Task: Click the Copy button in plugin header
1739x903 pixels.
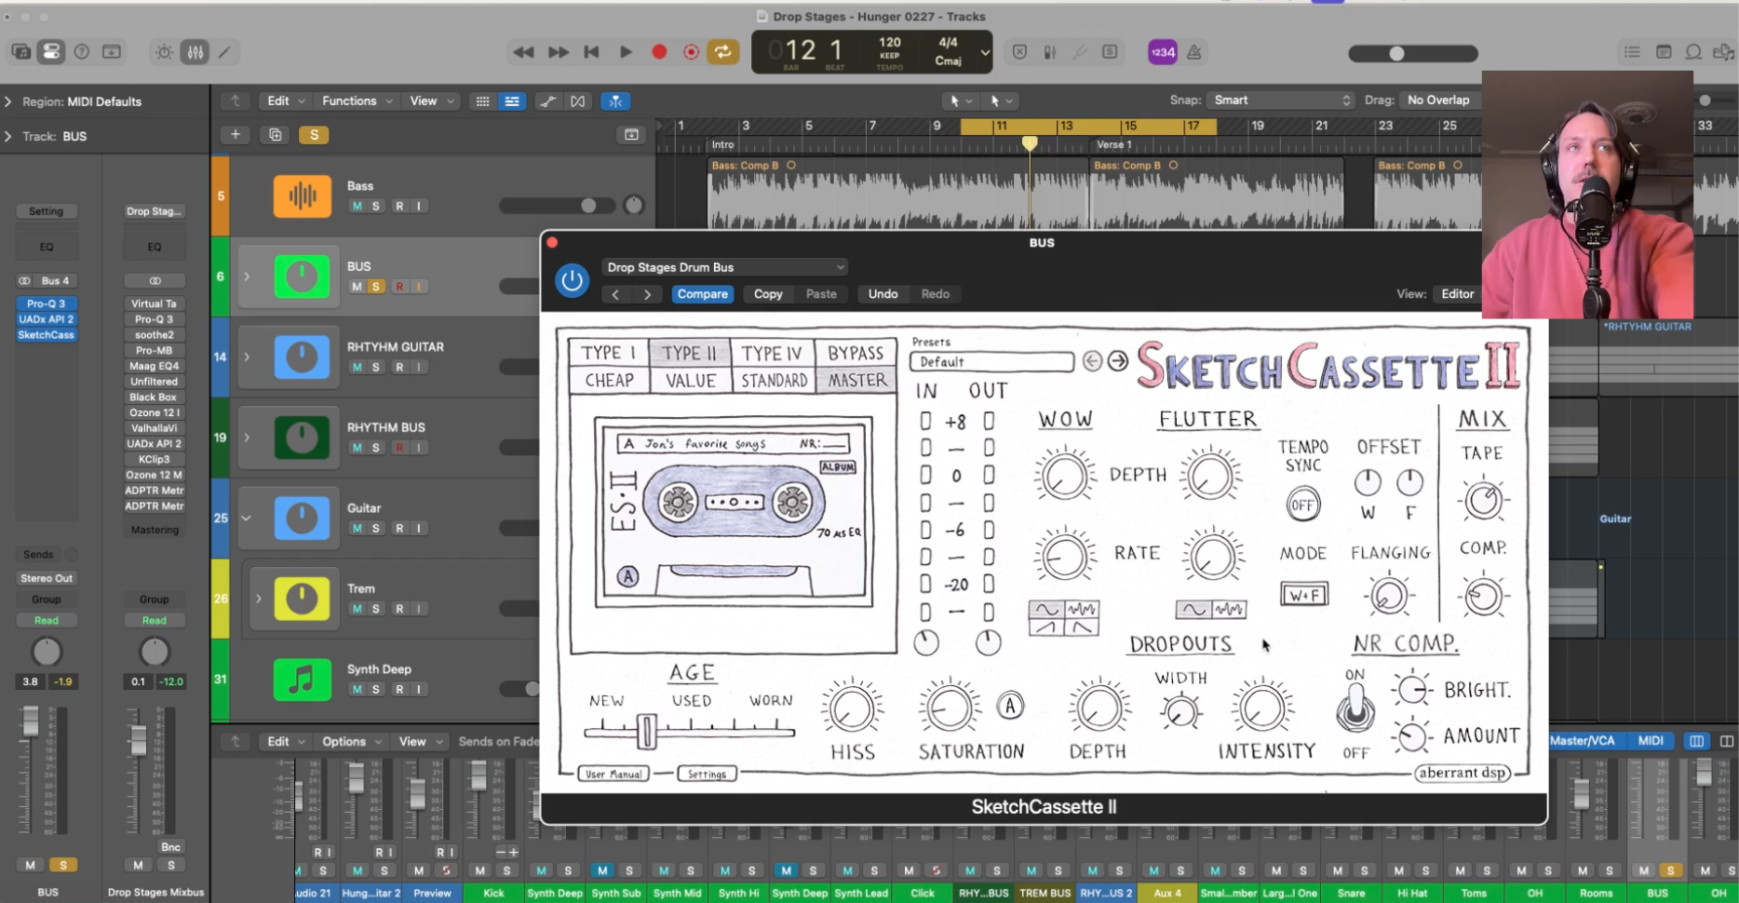Action: (768, 294)
